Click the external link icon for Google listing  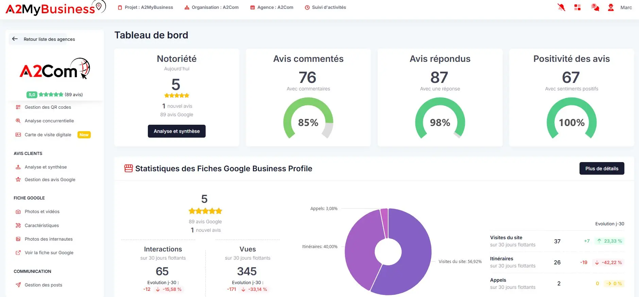pos(18,252)
